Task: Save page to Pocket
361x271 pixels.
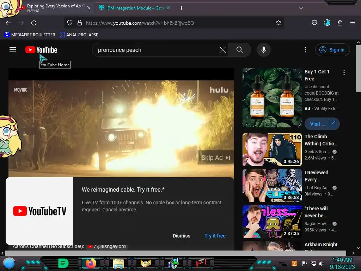Action: tap(314, 23)
